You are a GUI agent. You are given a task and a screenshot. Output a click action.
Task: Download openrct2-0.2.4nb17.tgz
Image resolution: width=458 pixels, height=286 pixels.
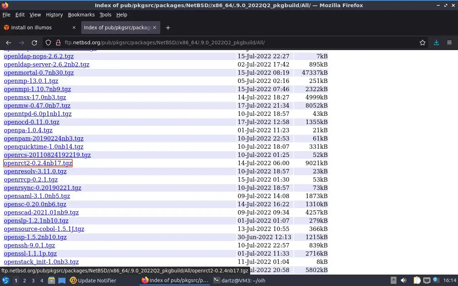38,163
